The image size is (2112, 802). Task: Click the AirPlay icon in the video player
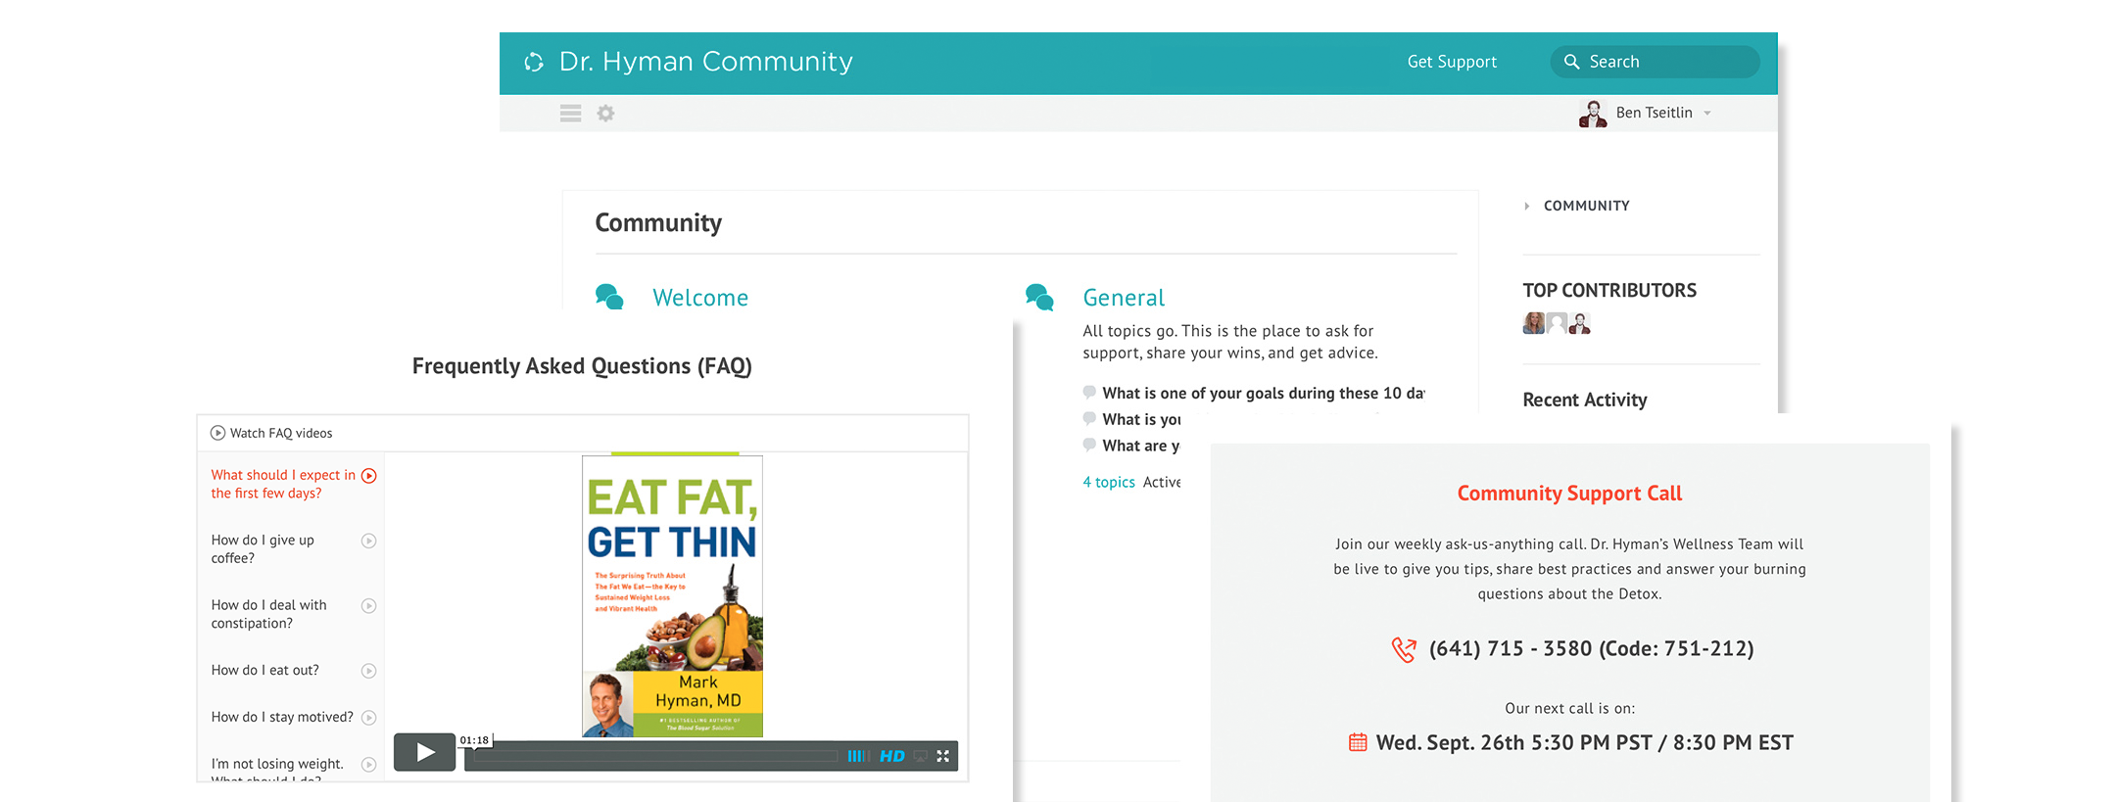tap(921, 756)
